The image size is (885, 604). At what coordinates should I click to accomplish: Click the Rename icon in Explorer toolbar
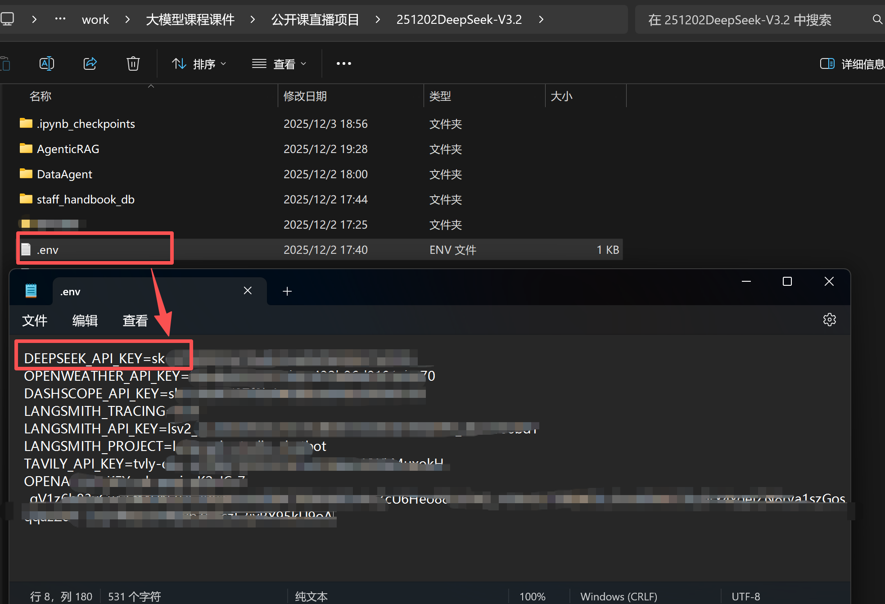coord(46,63)
